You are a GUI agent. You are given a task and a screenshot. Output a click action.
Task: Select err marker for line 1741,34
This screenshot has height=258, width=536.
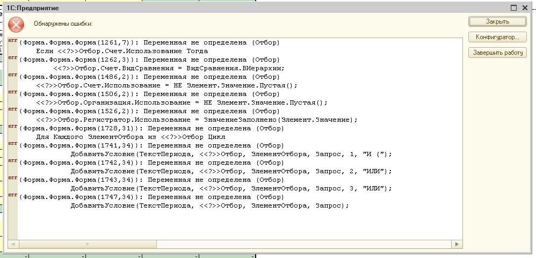[x=13, y=144]
